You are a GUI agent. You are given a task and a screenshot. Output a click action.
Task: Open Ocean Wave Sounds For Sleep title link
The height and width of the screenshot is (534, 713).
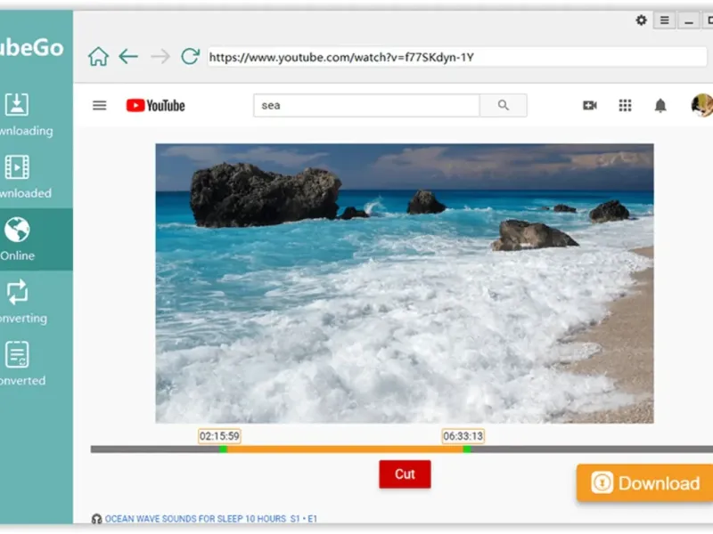pyautogui.click(x=211, y=519)
